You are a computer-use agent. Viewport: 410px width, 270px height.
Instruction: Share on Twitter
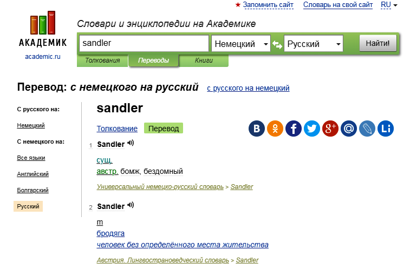pos(312,129)
